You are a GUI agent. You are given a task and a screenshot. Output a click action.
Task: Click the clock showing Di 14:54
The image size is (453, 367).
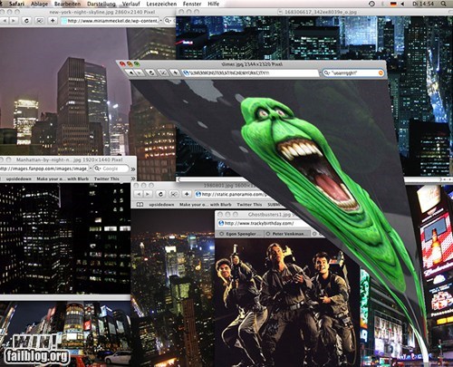tap(423, 4)
